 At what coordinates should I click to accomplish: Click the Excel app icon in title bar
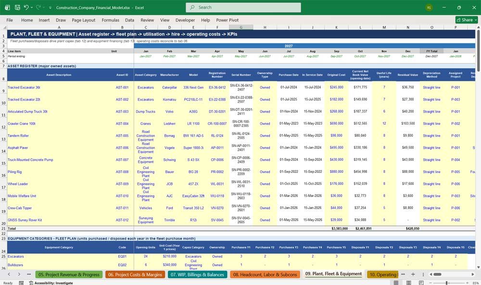[7, 7]
